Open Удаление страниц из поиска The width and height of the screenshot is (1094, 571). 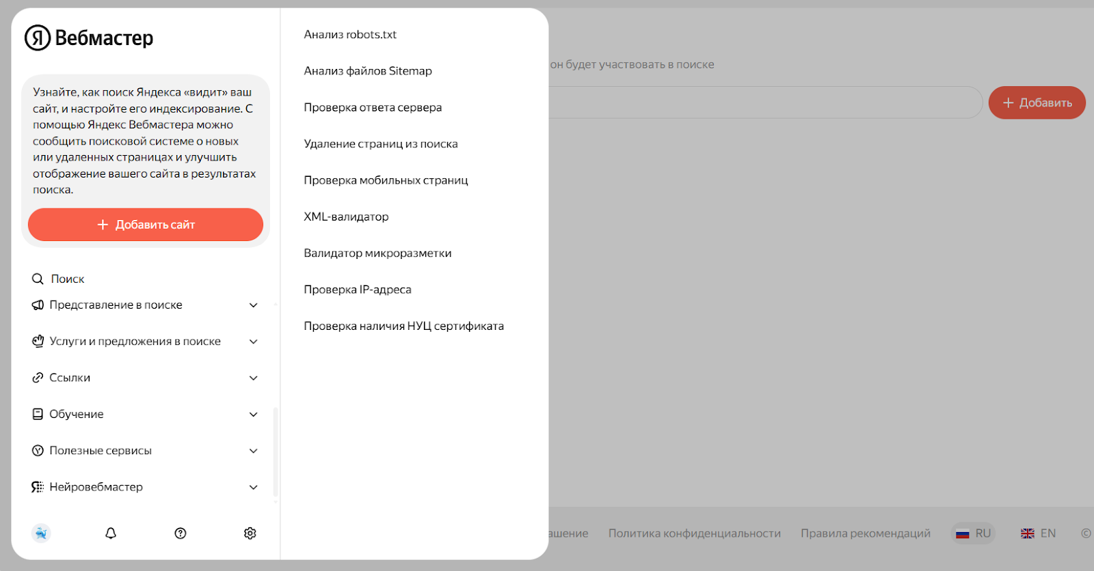pyautogui.click(x=381, y=144)
